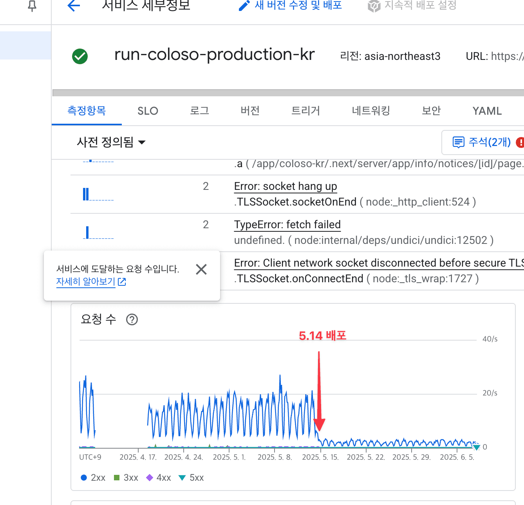Toggle the 4xx legend series
524x505 pixels.
(159, 478)
